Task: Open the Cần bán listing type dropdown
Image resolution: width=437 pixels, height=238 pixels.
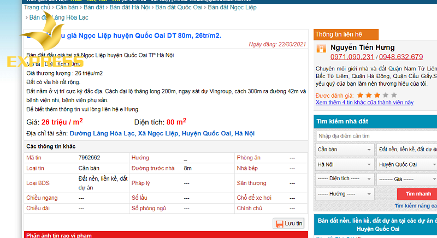Action: coord(344,149)
